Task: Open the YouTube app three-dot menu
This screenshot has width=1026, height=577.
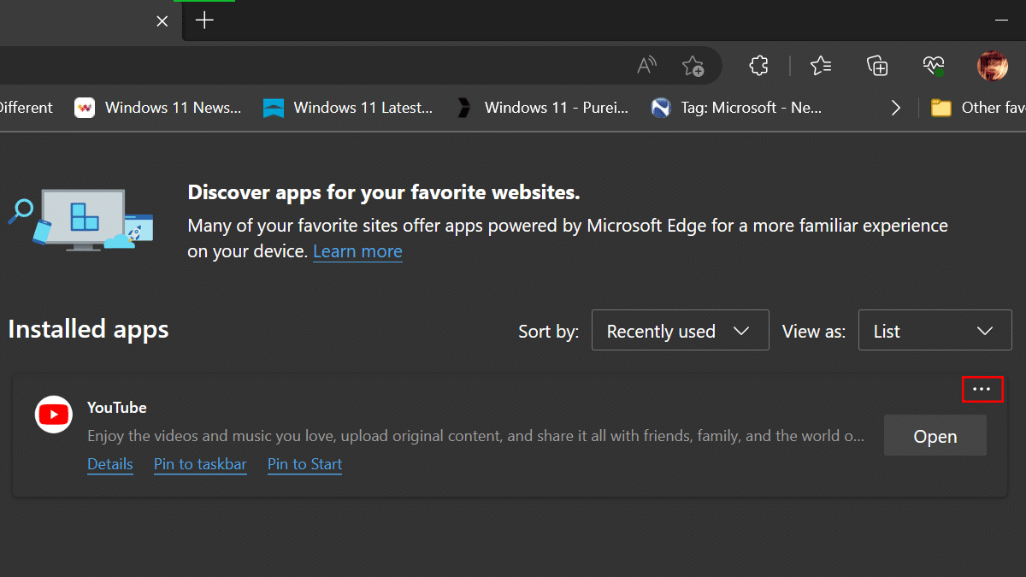Action: [x=982, y=389]
